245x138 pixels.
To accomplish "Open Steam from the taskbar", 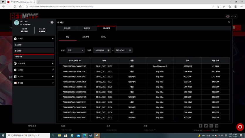I will click(x=91, y=135).
